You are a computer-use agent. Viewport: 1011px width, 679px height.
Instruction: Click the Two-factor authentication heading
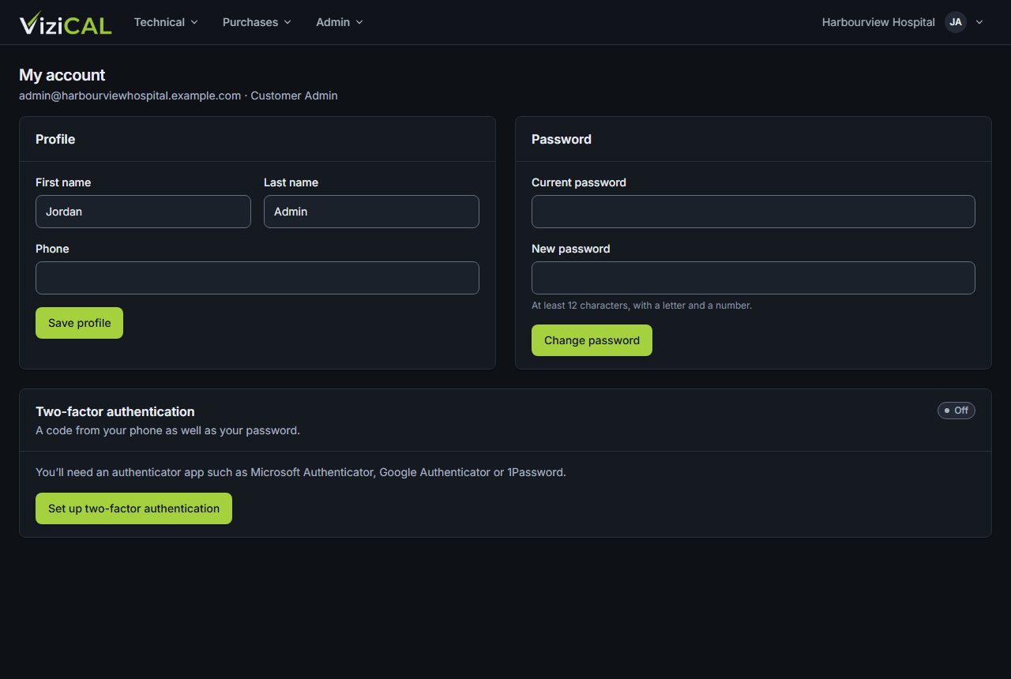coord(115,411)
